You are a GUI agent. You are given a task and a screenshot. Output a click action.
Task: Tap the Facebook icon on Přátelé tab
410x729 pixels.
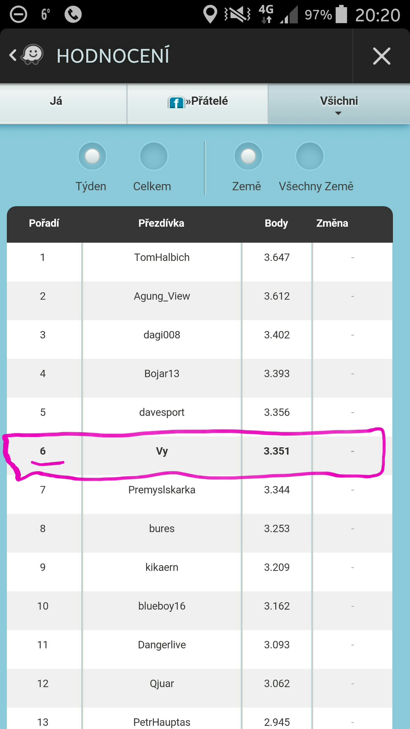176,102
